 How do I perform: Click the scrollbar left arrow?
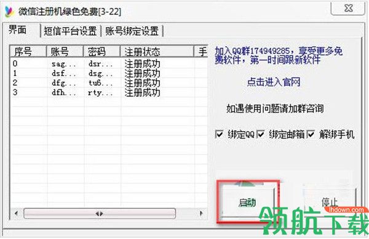[x=16, y=214]
